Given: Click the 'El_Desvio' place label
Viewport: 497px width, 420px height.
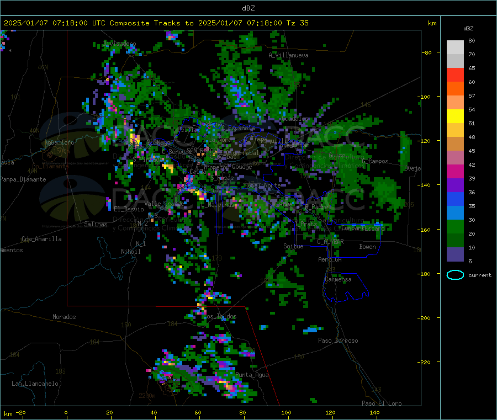Looking at the screenshot, I should pos(129,209).
